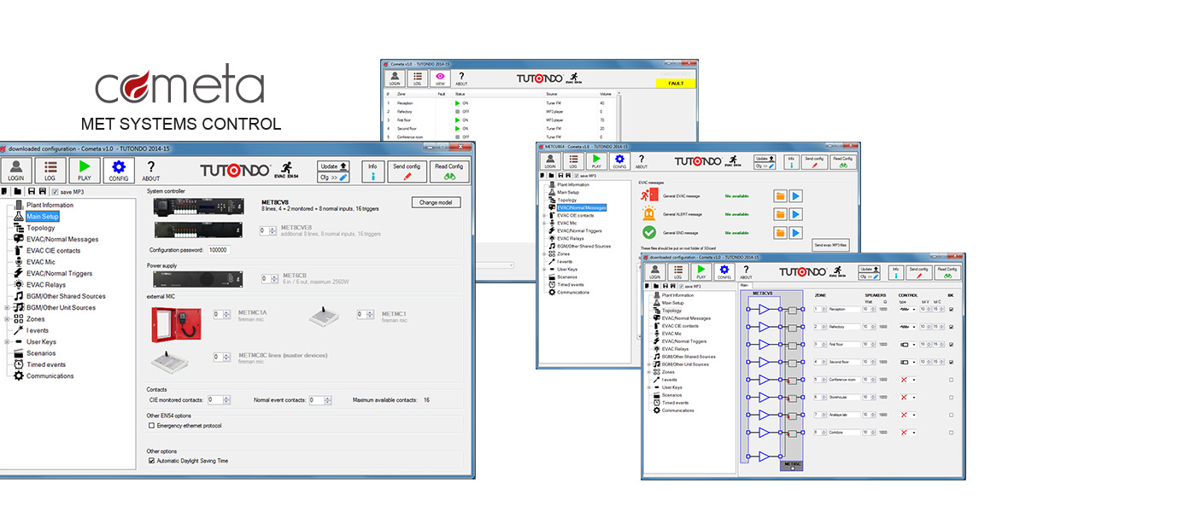
Task: Play the General EVAC message
Action: point(796,195)
